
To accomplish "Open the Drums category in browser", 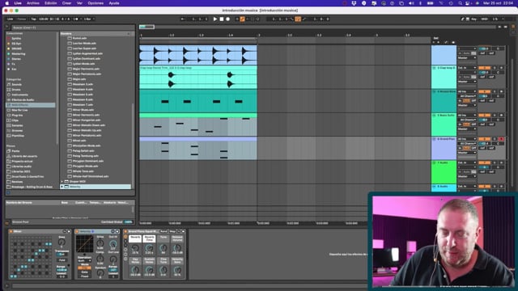I will coord(16,90).
